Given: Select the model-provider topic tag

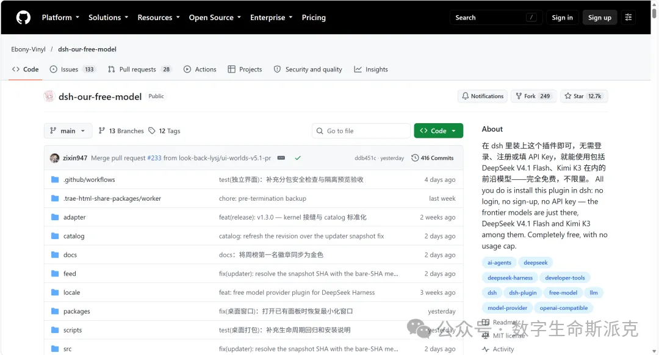Looking at the screenshot, I should click(507, 308).
